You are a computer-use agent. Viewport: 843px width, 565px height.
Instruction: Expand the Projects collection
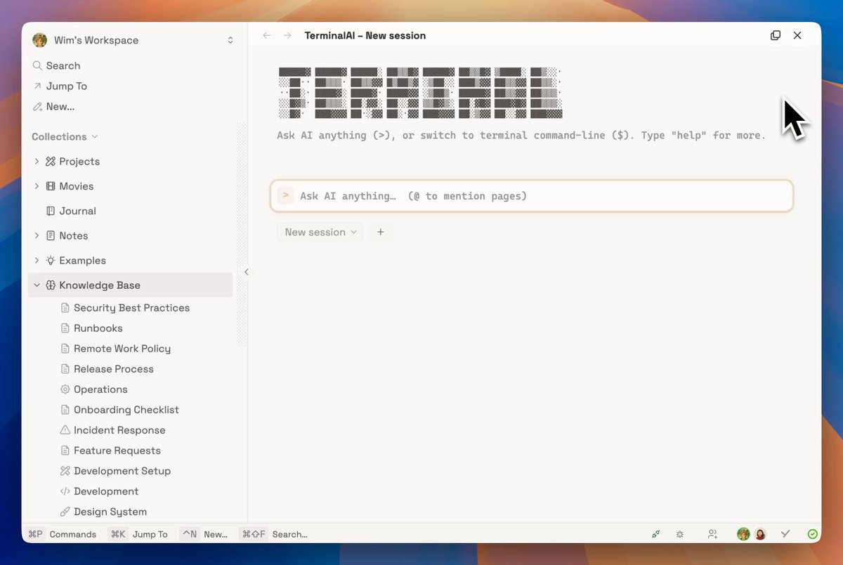pyautogui.click(x=37, y=162)
